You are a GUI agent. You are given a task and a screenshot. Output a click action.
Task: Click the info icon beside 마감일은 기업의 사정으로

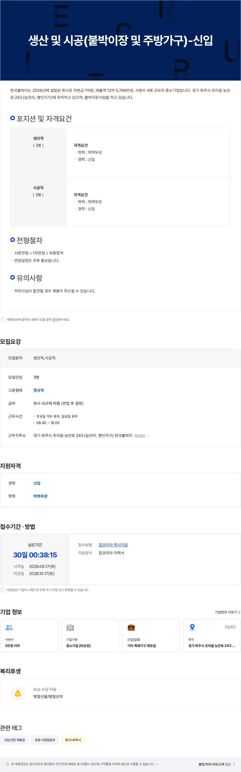pyautogui.click(x=3, y=590)
